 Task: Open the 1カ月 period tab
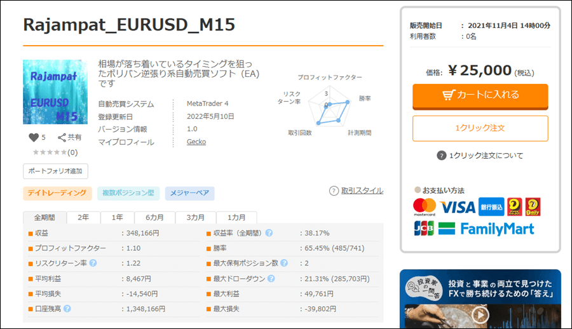(x=236, y=217)
